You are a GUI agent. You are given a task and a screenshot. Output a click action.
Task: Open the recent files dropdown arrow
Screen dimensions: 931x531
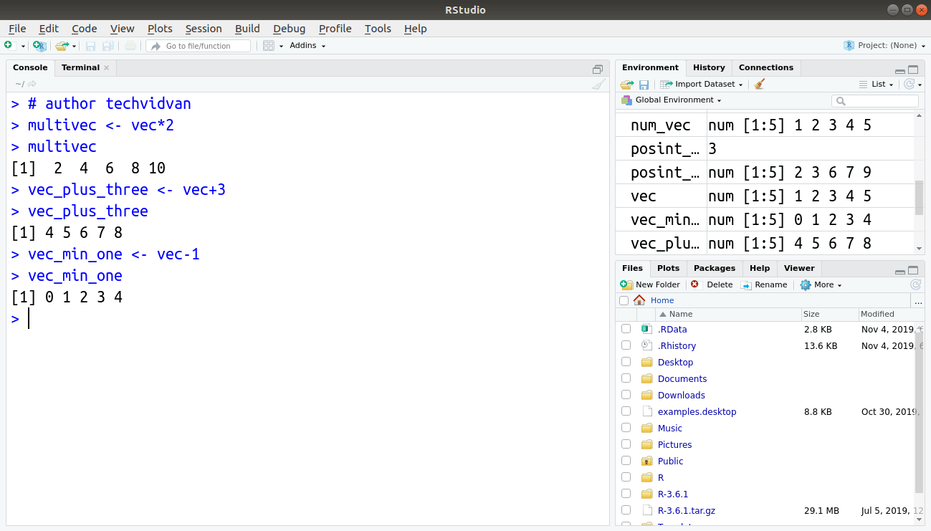(x=74, y=46)
